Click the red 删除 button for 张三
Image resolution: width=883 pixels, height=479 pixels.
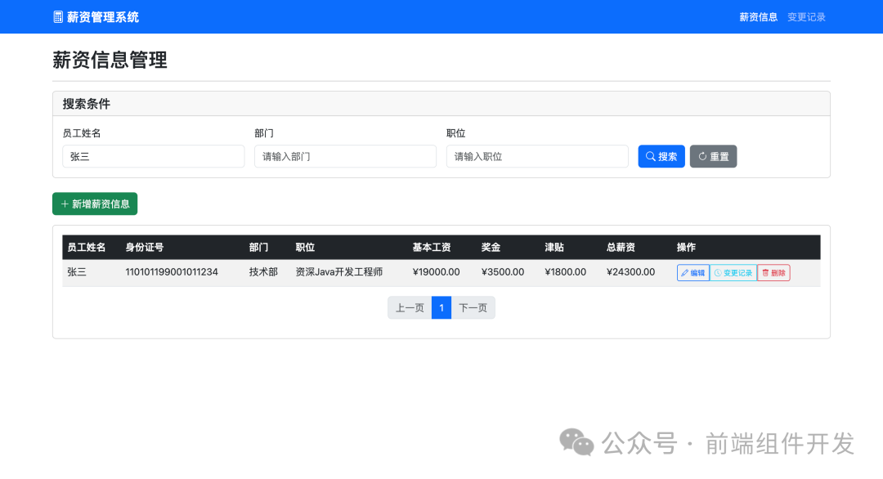pyautogui.click(x=773, y=272)
